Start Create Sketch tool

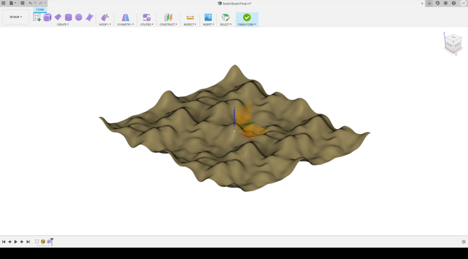click(37, 18)
